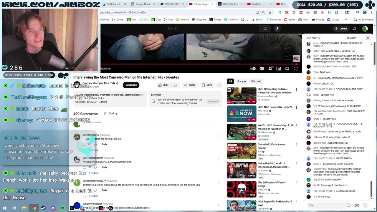The height and width of the screenshot is (212, 377).
Task: Open the Top chat mode dropdown
Action: (x=313, y=38)
